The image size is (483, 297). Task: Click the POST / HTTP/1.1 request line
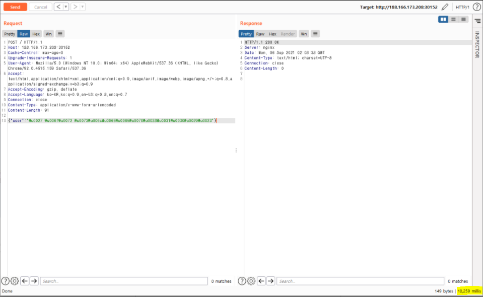tap(25, 42)
